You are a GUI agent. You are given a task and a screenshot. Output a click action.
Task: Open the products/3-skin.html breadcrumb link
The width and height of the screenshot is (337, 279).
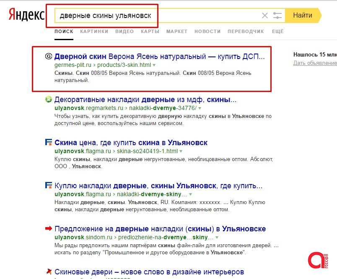pyautogui.click(x=124, y=65)
